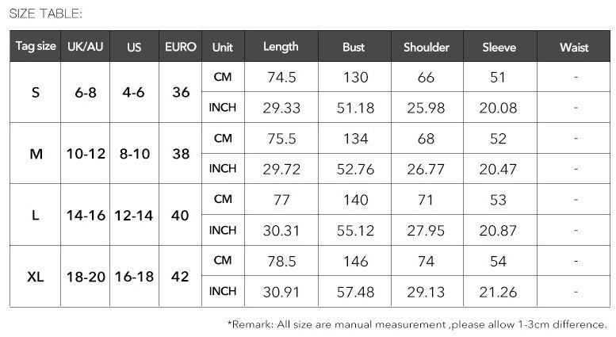The image size is (616, 337).
Task: Select the Waist column header
Action: pyautogui.click(x=574, y=47)
